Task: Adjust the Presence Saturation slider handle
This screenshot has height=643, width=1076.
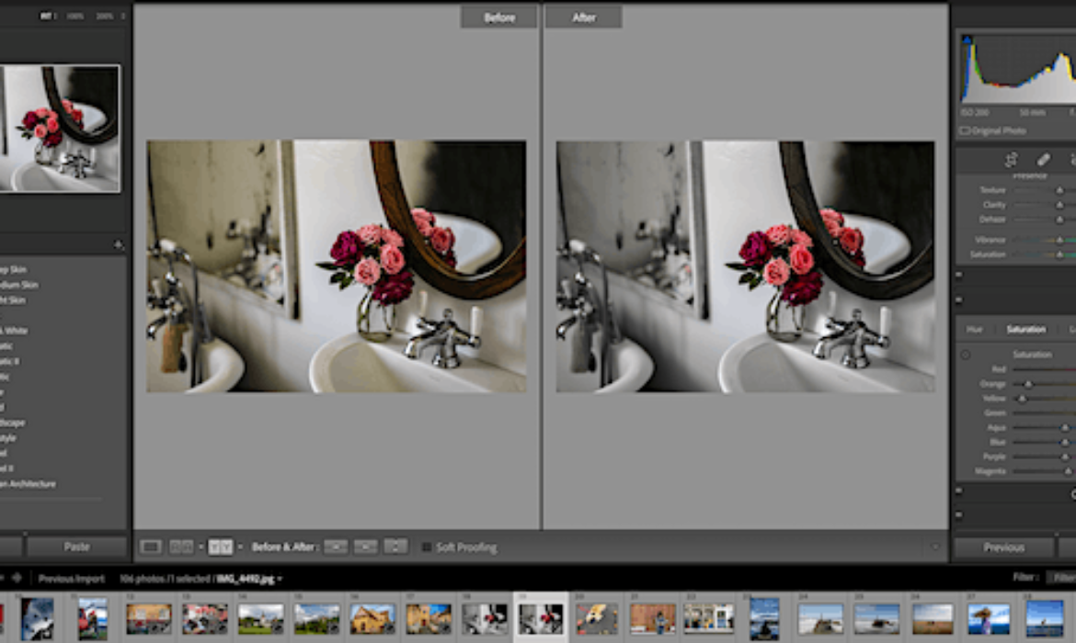Action: (1059, 254)
